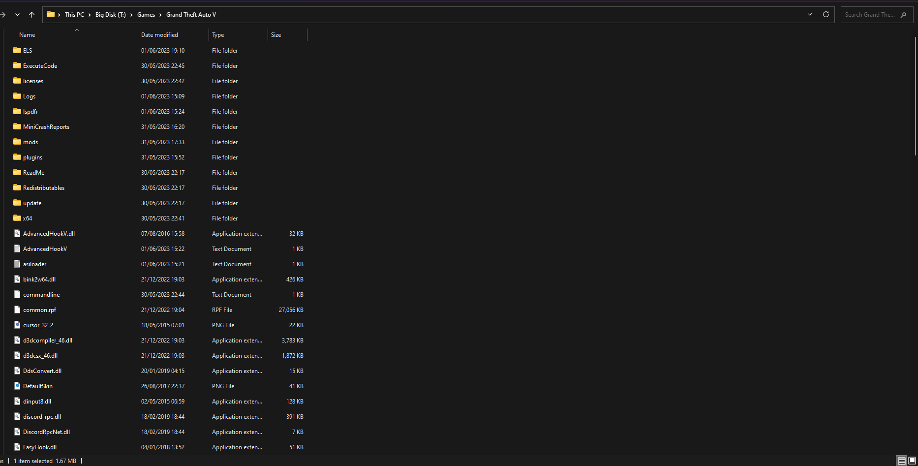Screen dimensions: 918x466
Task: Select the plugins folder name
Action: click(32, 157)
